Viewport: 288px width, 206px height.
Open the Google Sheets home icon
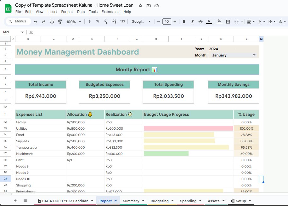pos(8,9)
